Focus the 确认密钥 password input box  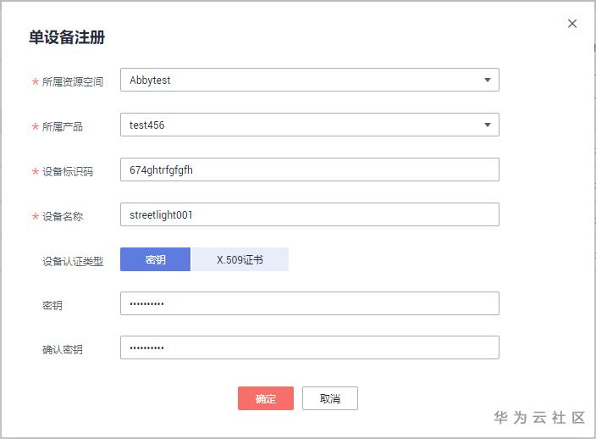tap(309, 347)
